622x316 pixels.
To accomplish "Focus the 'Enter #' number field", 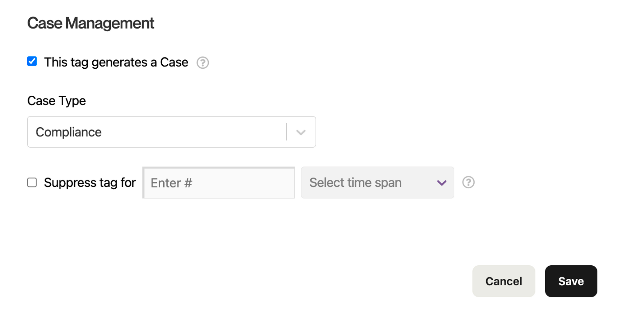I will point(219,183).
